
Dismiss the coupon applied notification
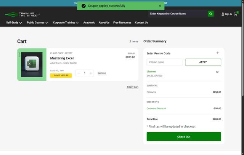coord(160,6)
